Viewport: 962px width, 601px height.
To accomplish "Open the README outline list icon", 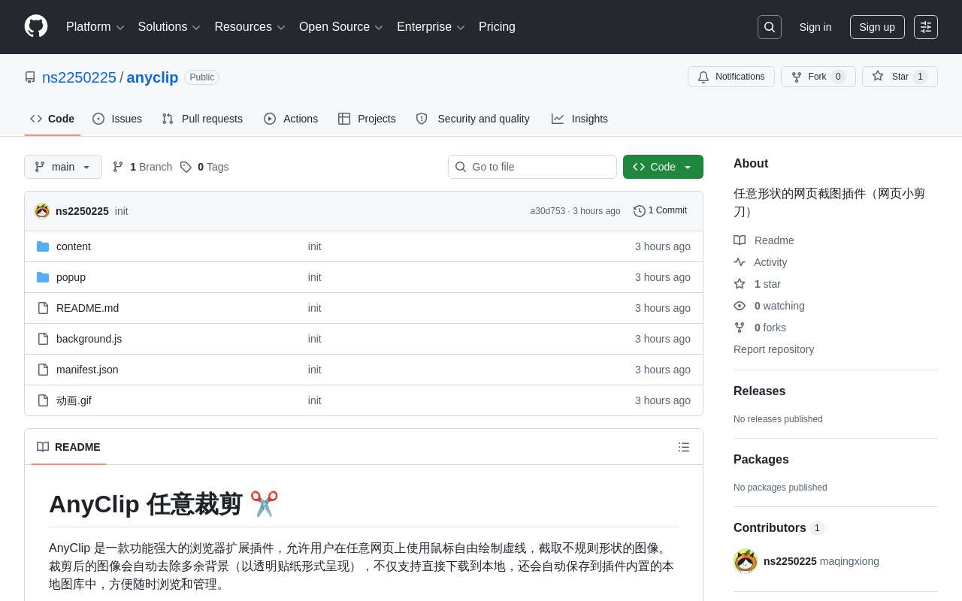I will click(x=684, y=447).
